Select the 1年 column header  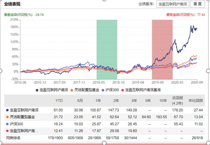(98, 101)
